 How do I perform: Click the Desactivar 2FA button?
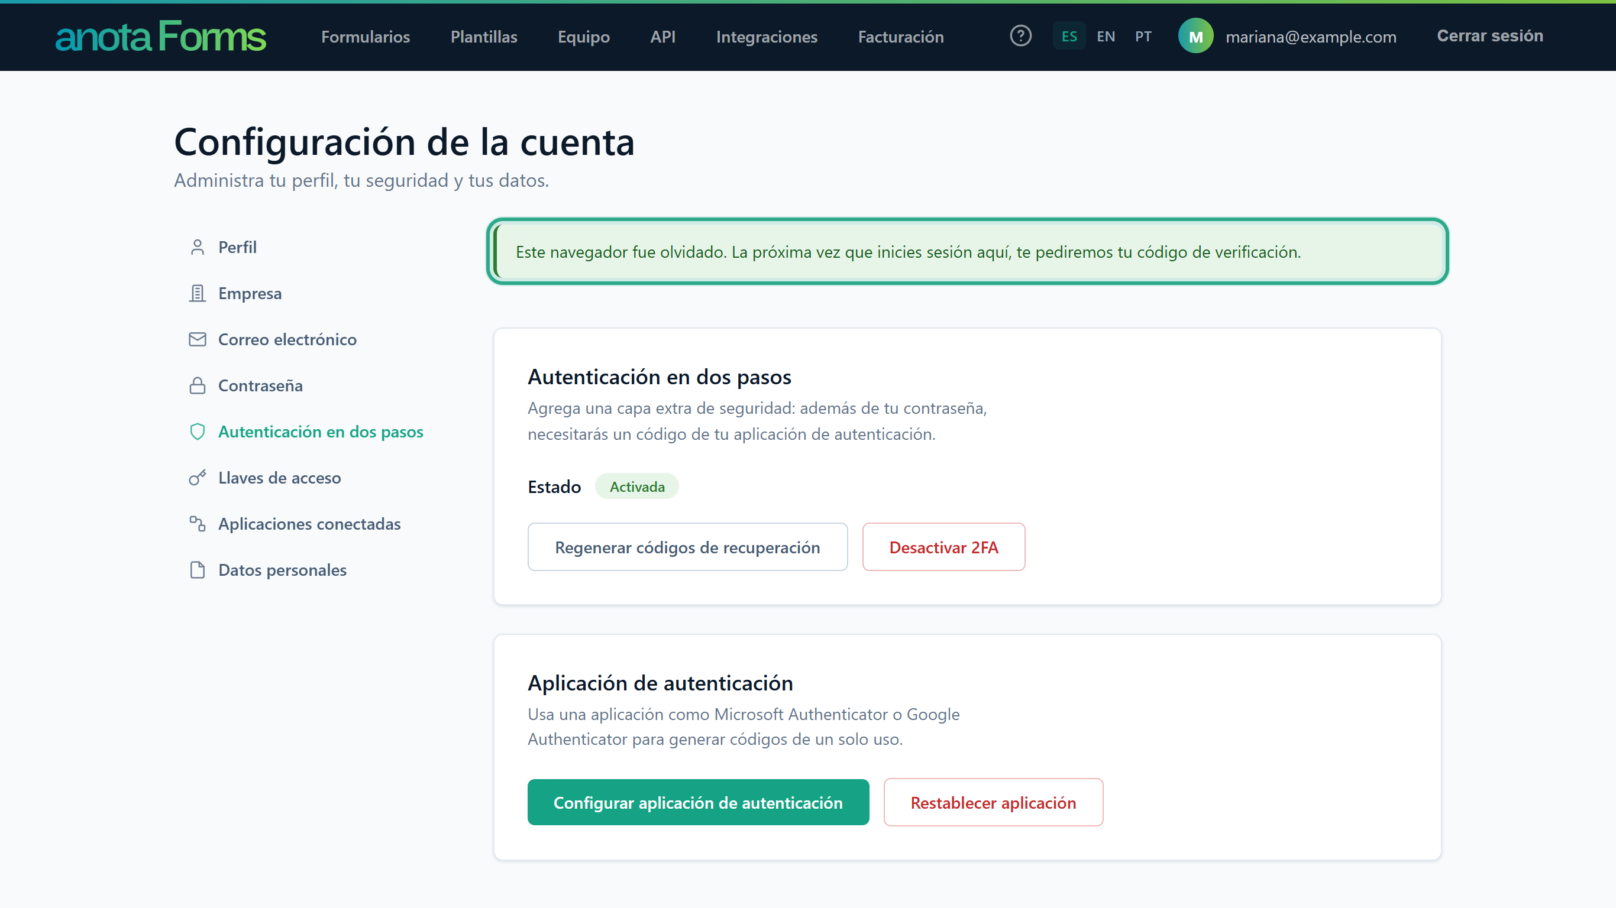943,547
